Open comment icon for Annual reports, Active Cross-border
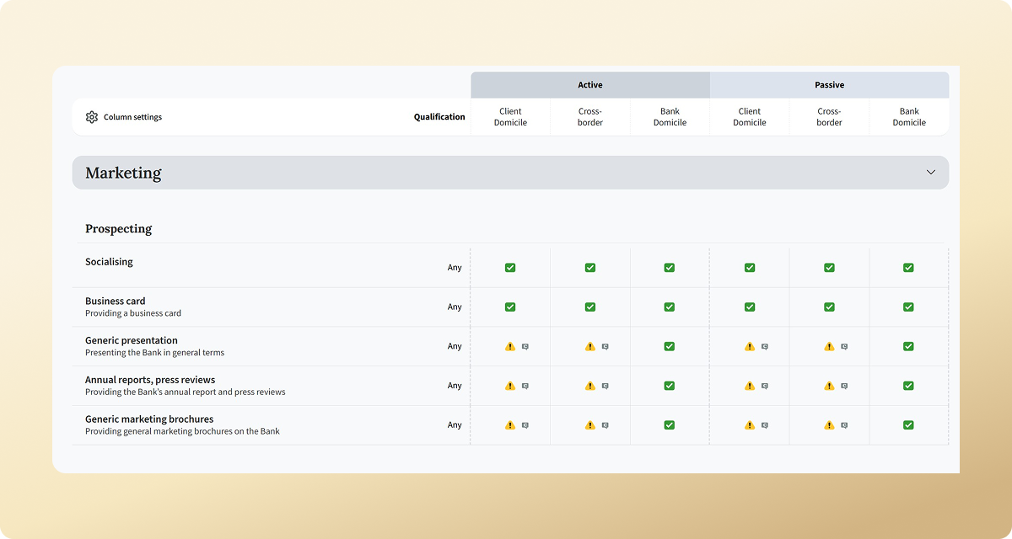The width and height of the screenshot is (1012, 539). coord(605,387)
